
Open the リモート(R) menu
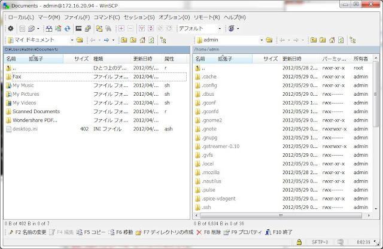(x=207, y=17)
